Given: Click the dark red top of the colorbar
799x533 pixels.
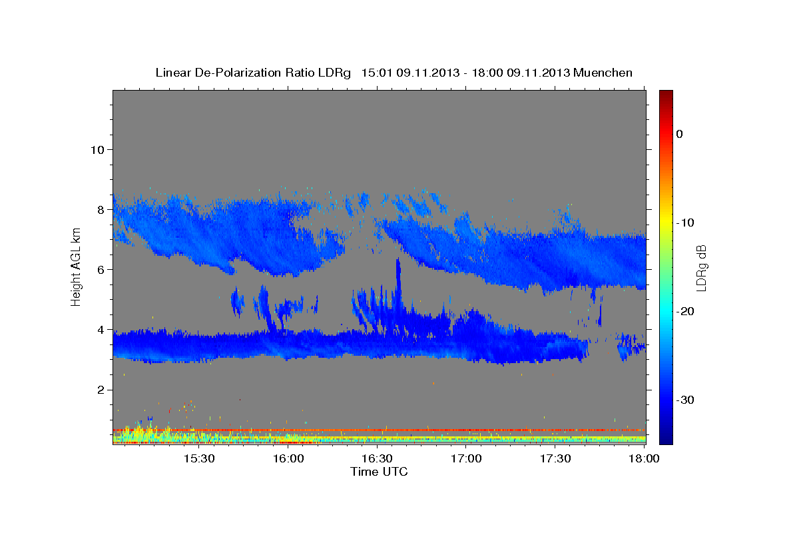Looking at the screenshot, I should coord(666,95).
